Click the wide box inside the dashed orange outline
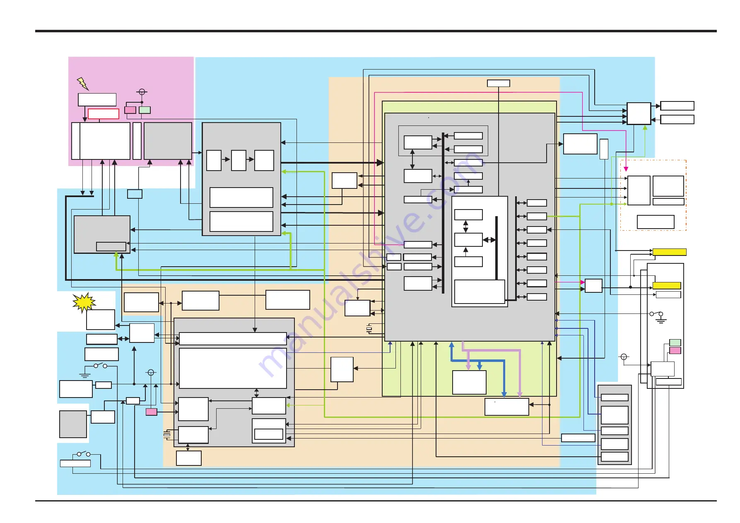 (656, 222)
